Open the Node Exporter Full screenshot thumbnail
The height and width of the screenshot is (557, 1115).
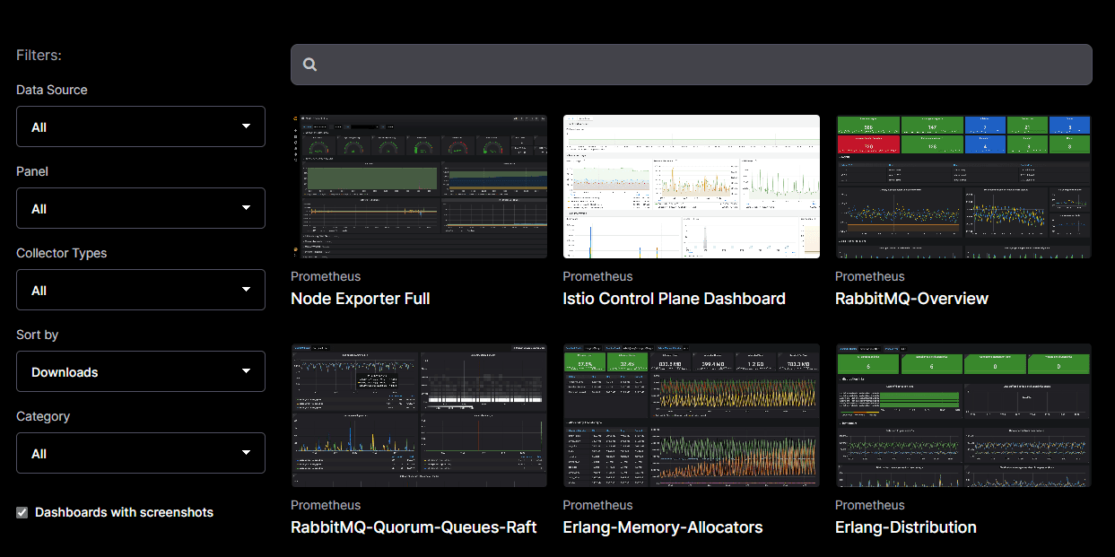(419, 187)
